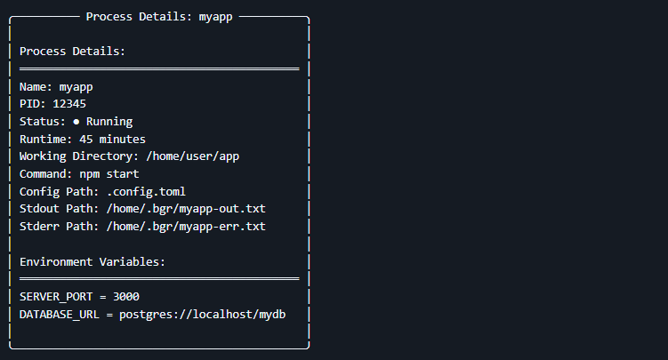This screenshot has width=668, height=360.
Task: Click the Status Running text
Action: coord(109,122)
